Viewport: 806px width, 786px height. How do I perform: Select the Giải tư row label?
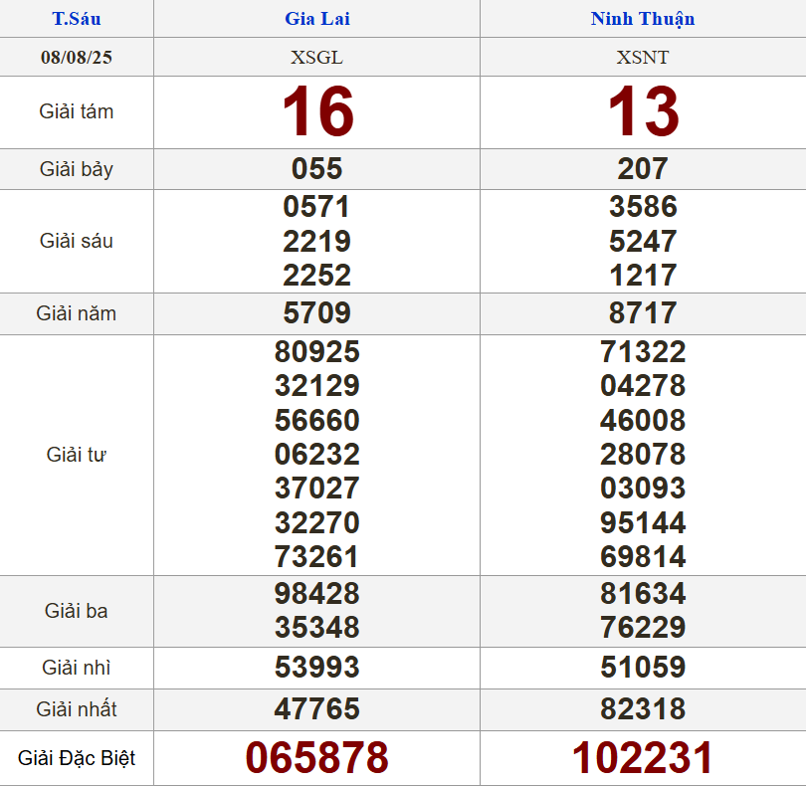[77, 455]
